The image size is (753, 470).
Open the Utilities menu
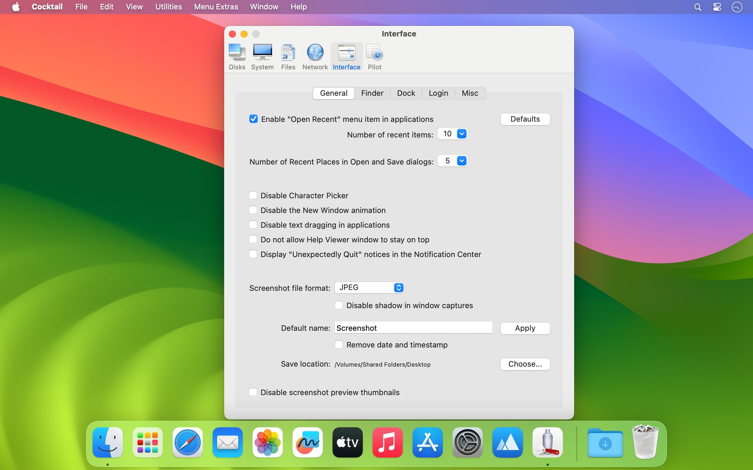(168, 7)
